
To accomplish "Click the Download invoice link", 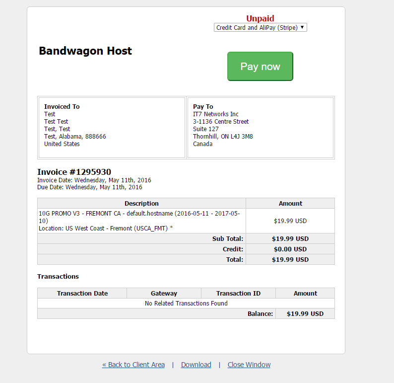I will [196, 365].
